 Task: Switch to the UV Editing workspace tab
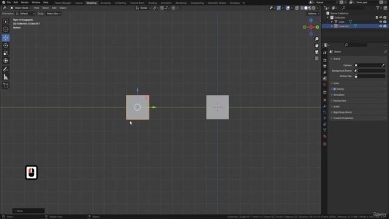[x=120, y=3]
